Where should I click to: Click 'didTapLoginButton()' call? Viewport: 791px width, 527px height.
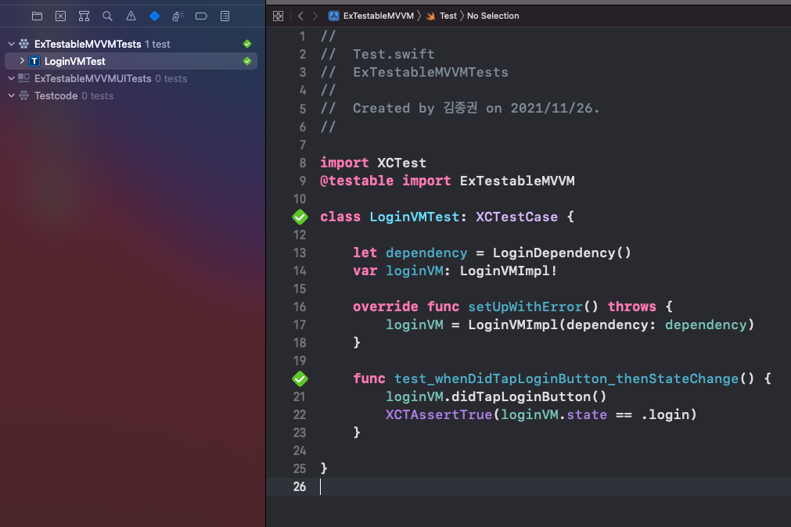pyautogui.click(x=529, y=397)
